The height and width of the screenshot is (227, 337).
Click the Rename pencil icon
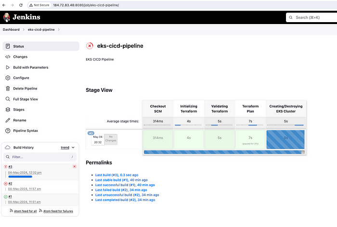(8, 120)
